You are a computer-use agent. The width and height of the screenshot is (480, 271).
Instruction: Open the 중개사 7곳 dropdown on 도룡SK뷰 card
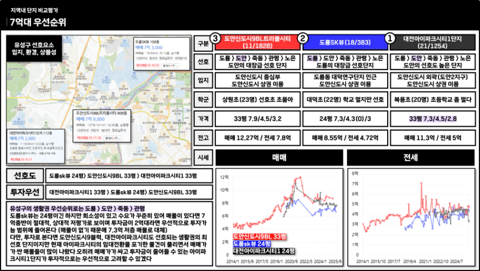click(171, 65)
